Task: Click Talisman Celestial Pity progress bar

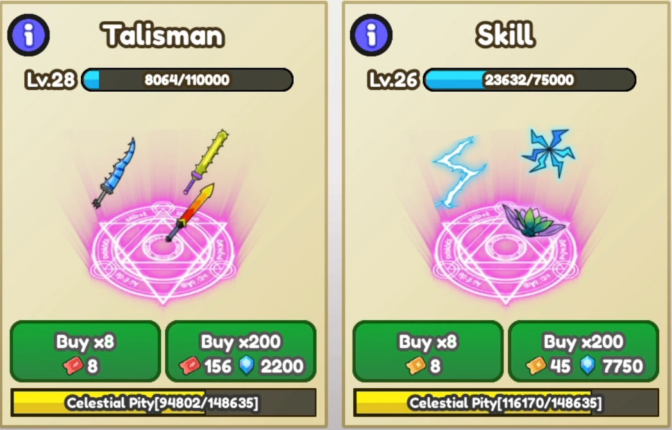Action: pos(164,402)
